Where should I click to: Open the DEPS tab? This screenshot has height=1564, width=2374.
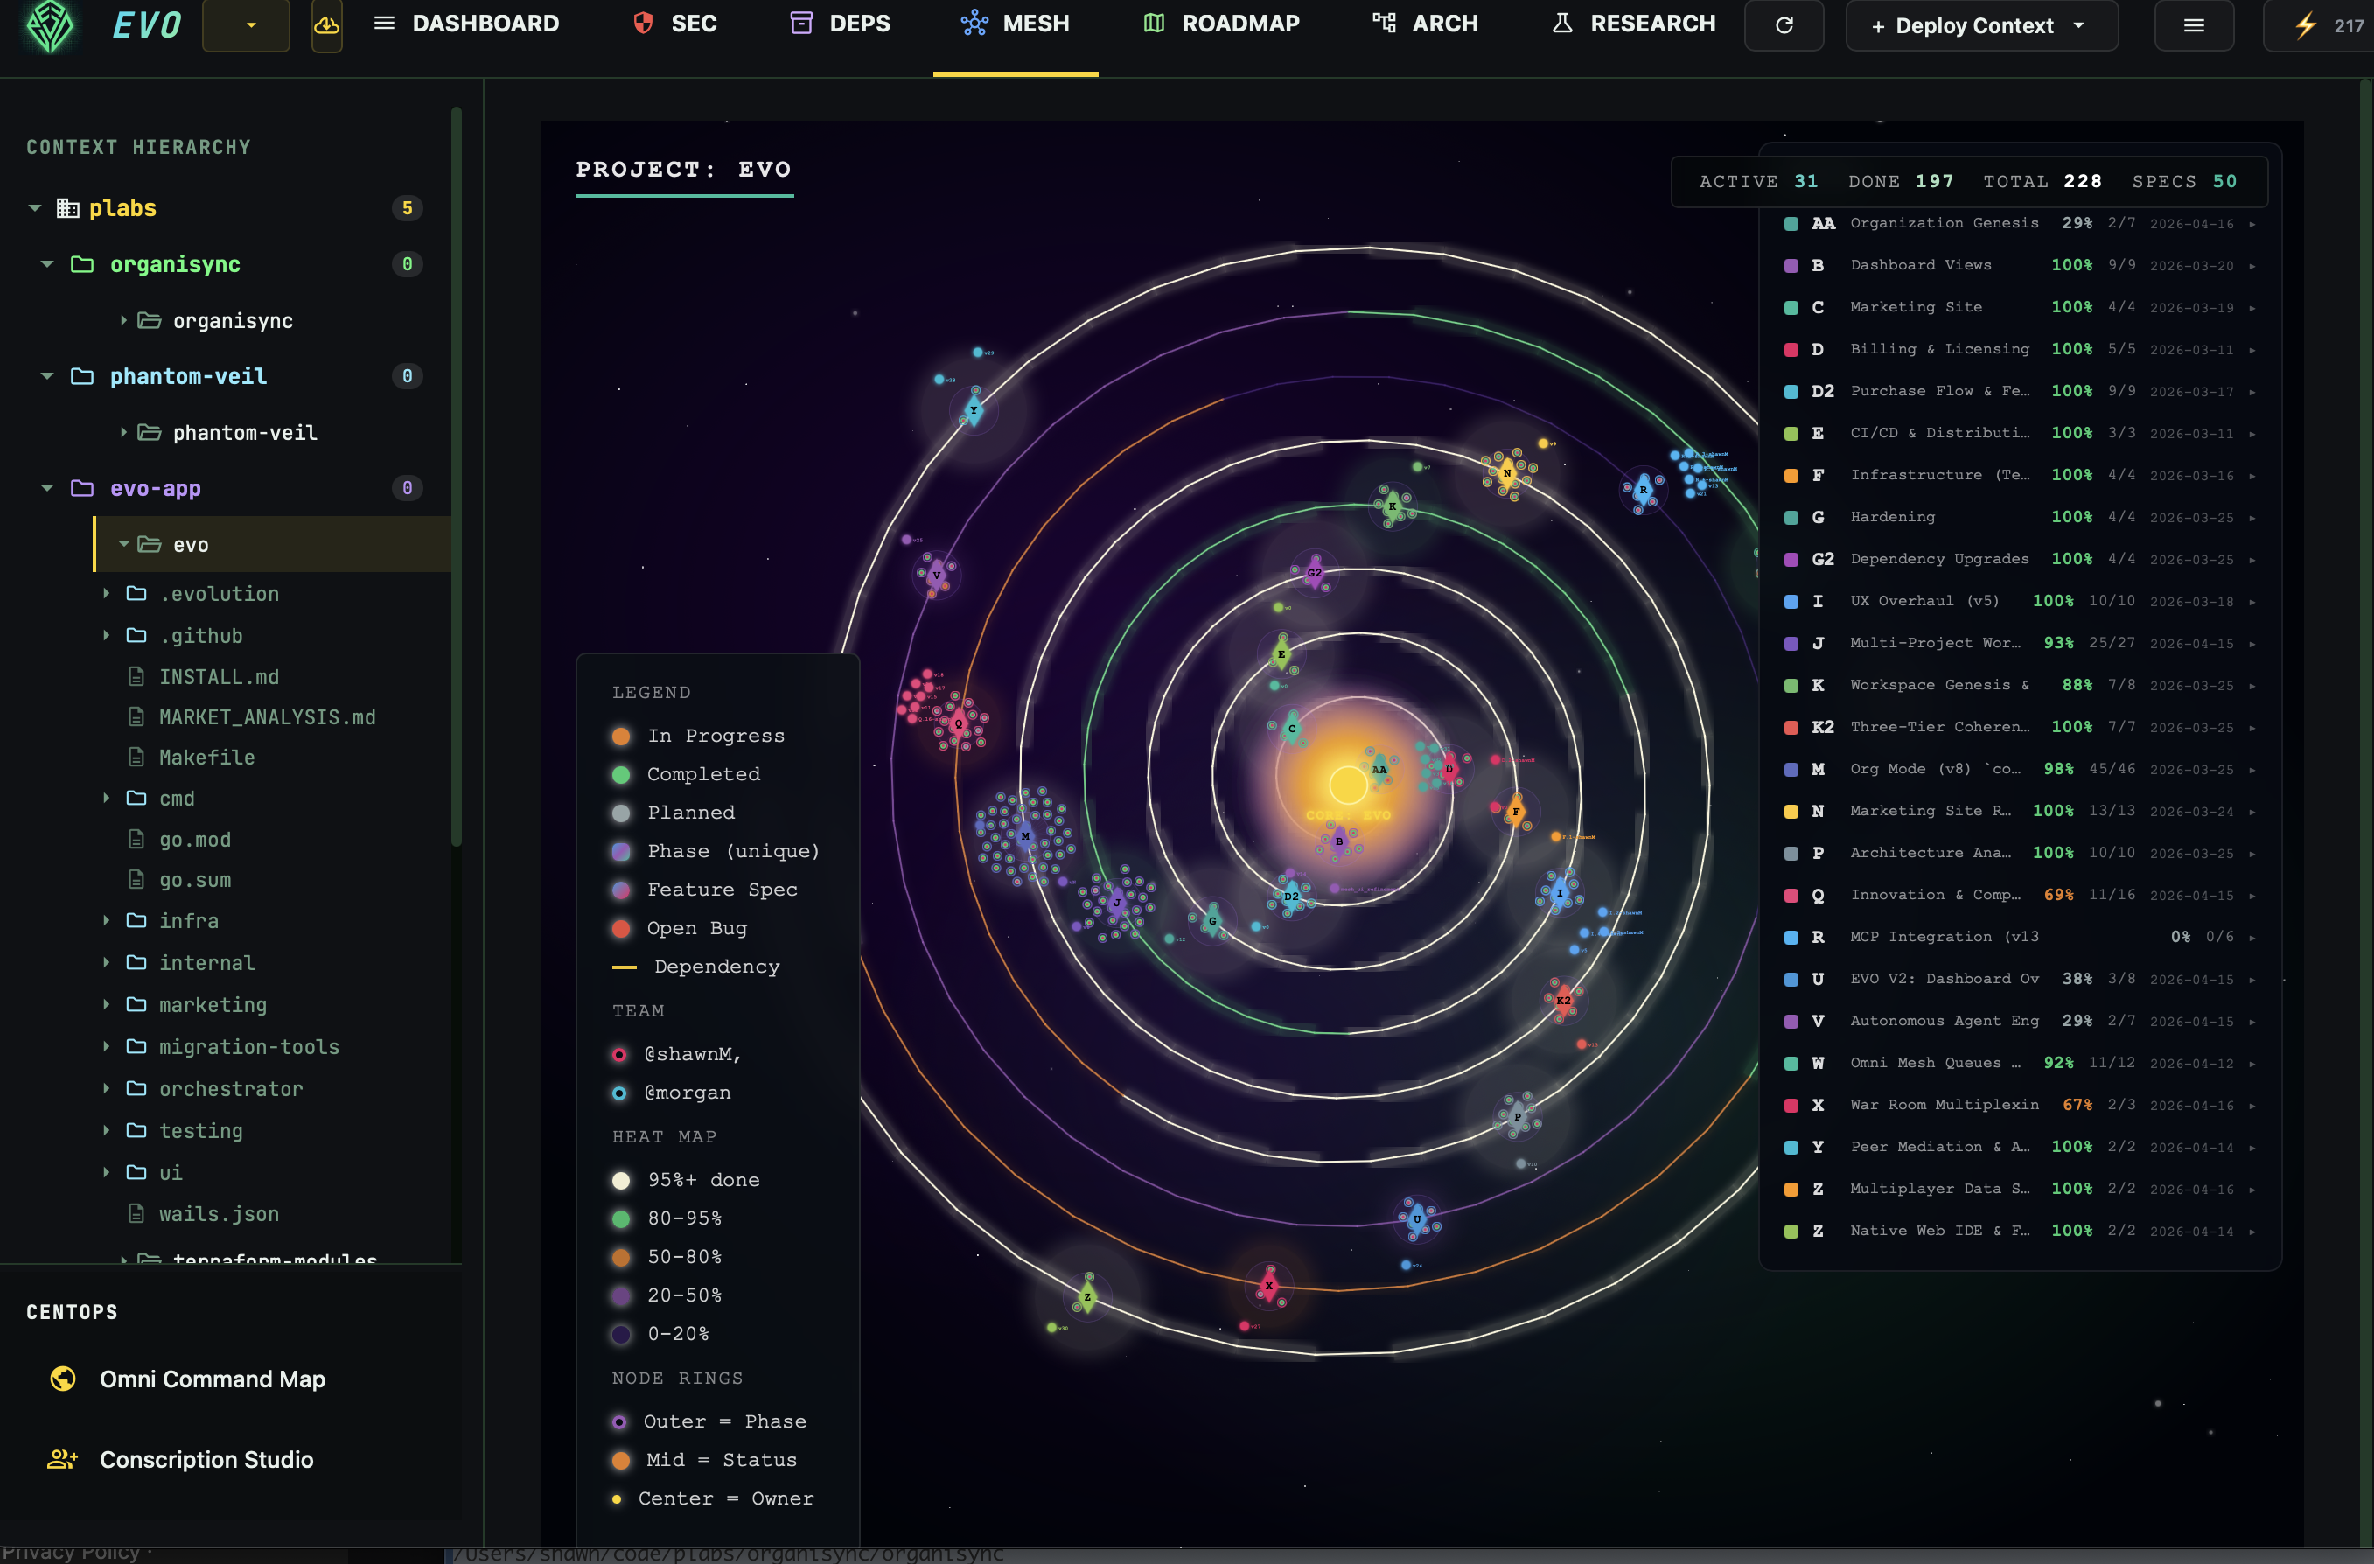(x=840, y=24)
